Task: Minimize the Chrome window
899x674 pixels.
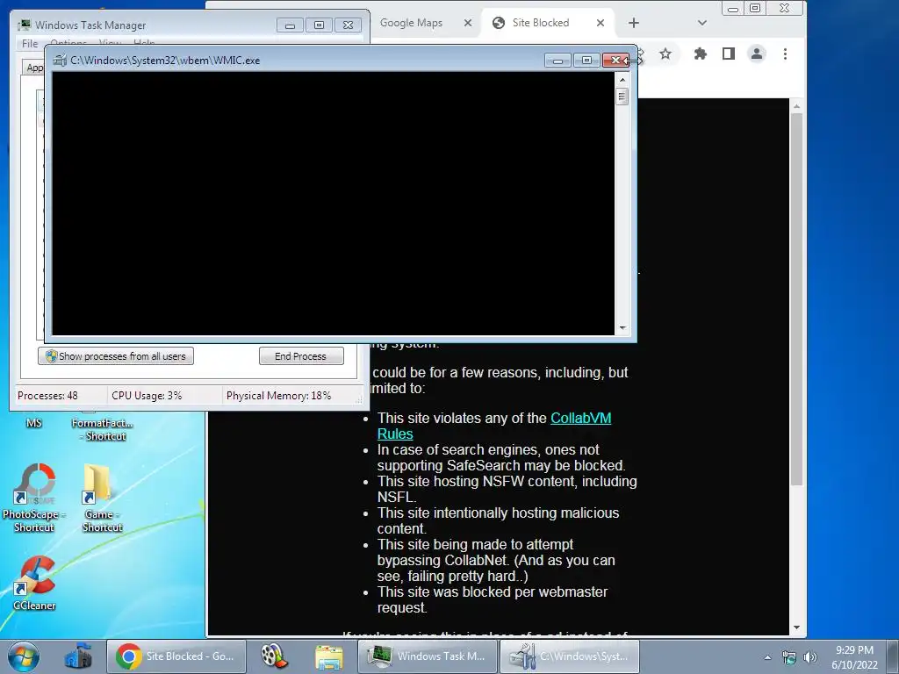Action: coord(733,8)
